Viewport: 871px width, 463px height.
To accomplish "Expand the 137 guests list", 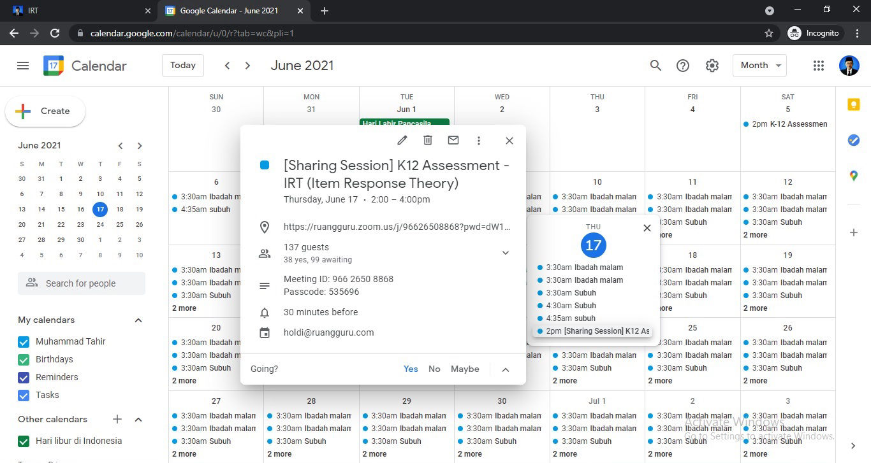I will [505, 253].
